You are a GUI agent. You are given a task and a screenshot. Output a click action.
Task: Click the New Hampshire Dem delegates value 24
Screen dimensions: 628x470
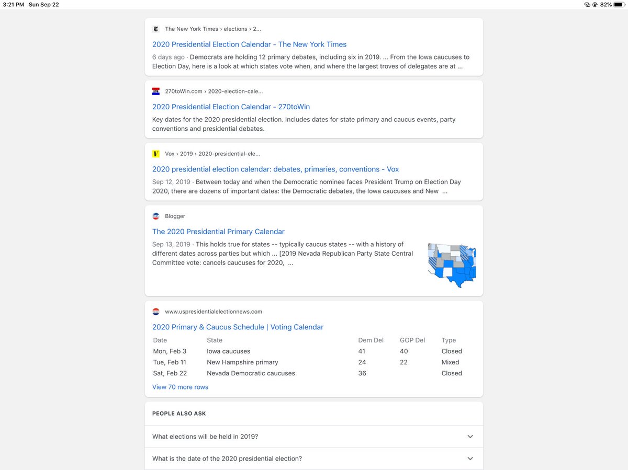click(362, 362)
